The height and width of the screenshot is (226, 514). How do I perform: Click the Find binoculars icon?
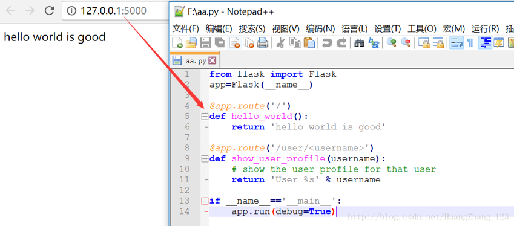[359, 43]
